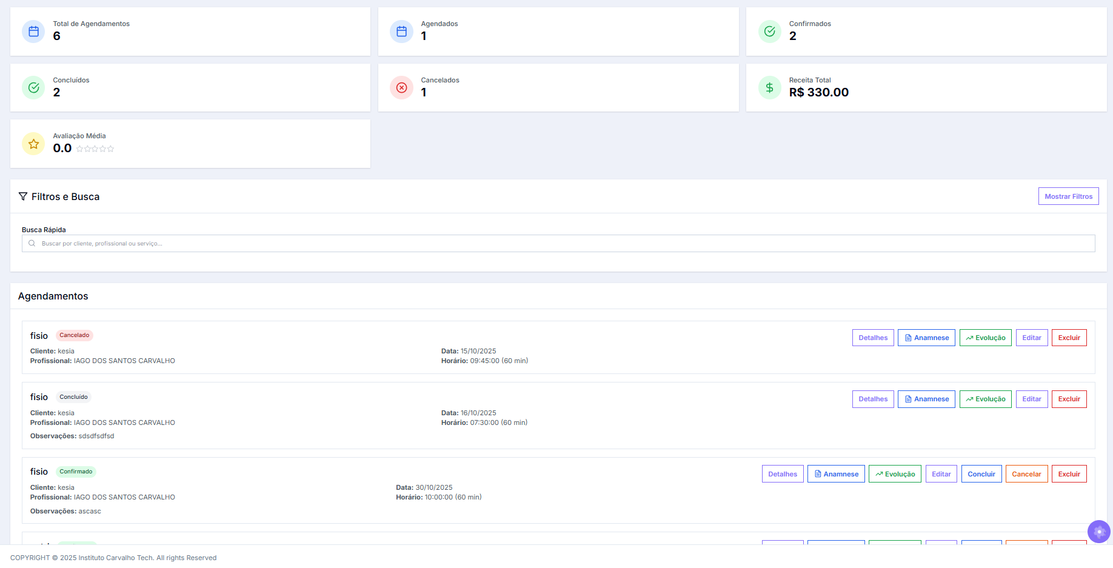Click the Agendados calendar icon
This screenshot has width=1113, height=568.
click(x=401, y=32)
